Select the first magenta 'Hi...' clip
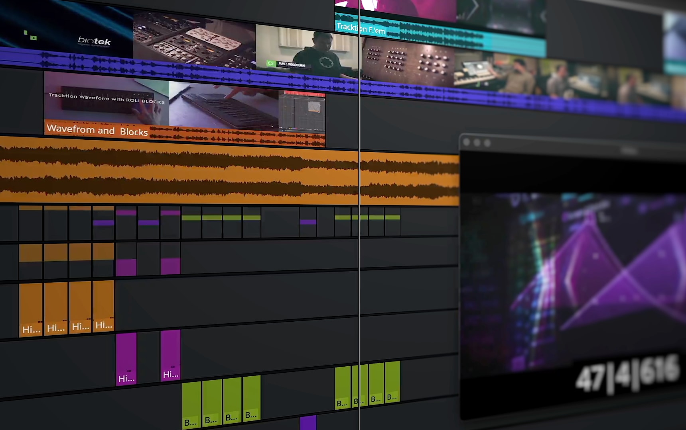This screenshot has height=430, width=686. tap(126, 359)
